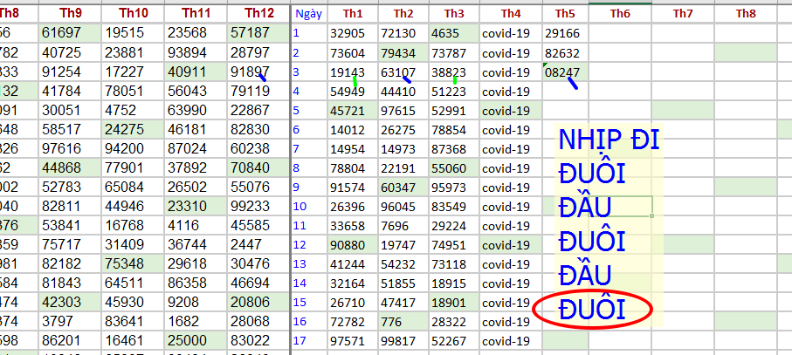Select the highlighted cell 90880

tap(353, 244)
